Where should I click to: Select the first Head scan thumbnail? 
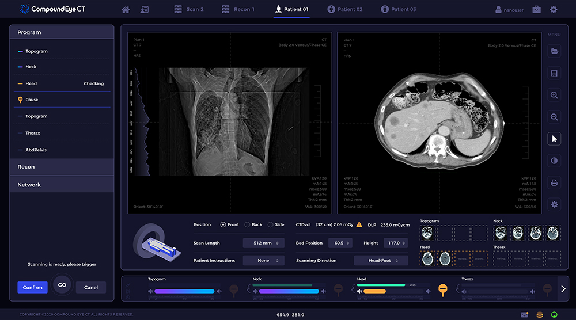(x=428, y=260)
